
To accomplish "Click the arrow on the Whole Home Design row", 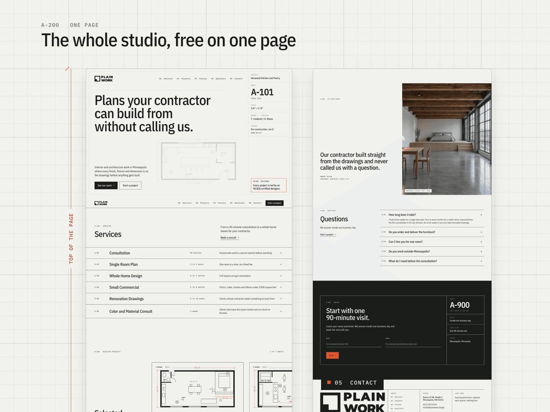I will click(281, 276).
